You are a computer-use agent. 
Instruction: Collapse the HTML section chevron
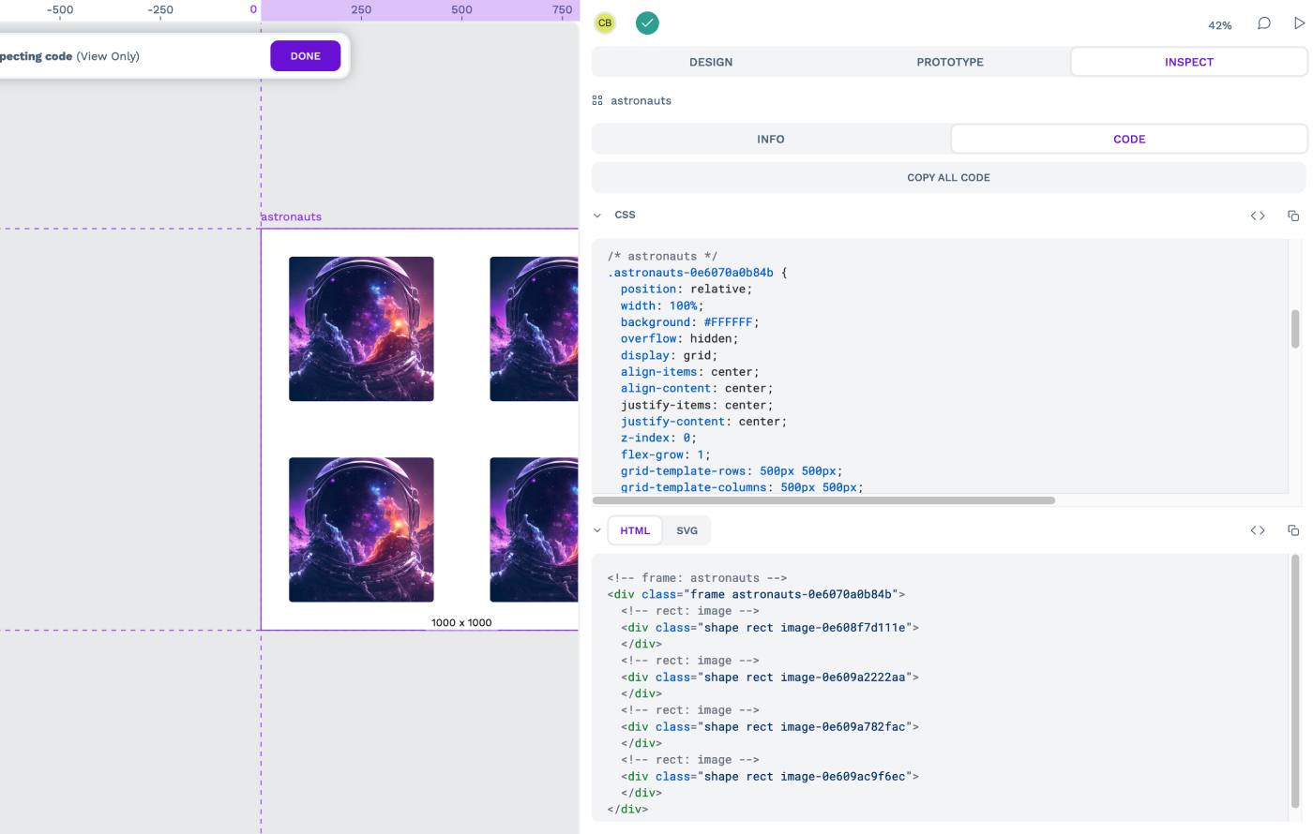[x=597, y=530]
